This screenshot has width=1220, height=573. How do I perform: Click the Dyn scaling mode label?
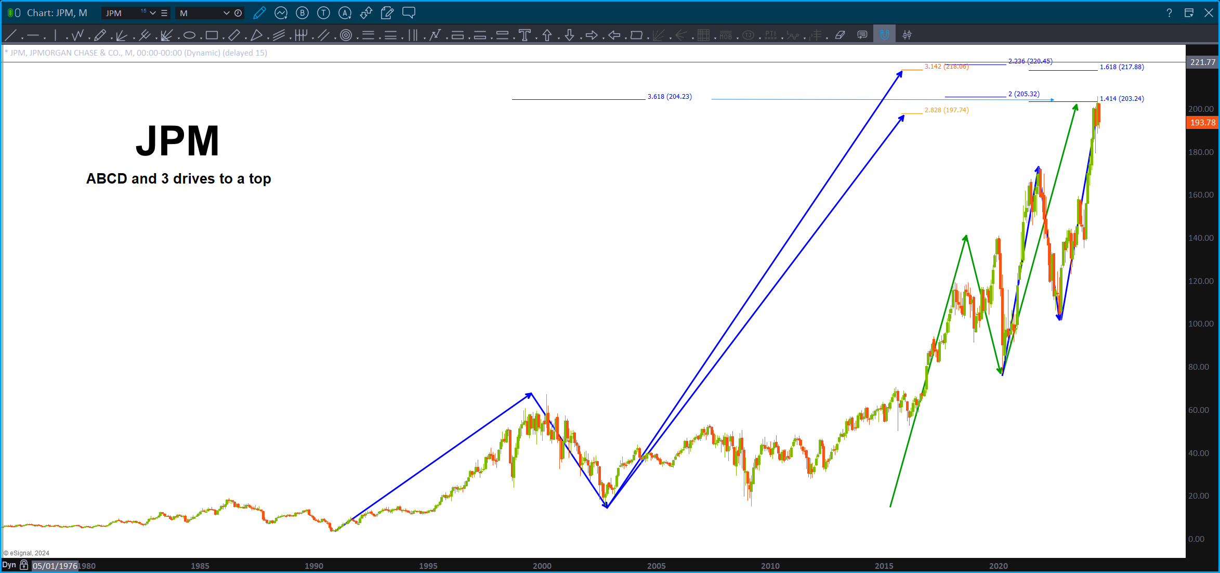pos(9,565)
